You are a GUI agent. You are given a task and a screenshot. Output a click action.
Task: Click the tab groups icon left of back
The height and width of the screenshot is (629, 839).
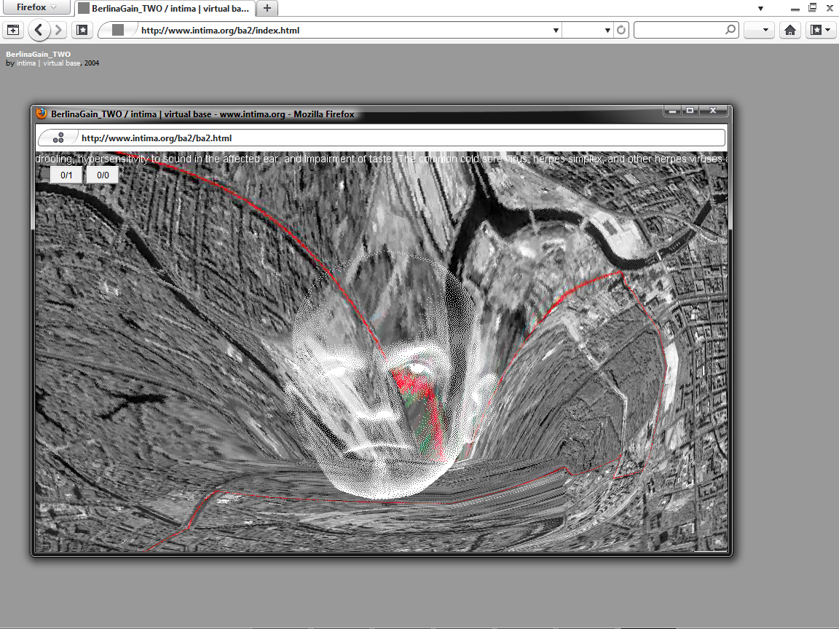pos(12,31)
